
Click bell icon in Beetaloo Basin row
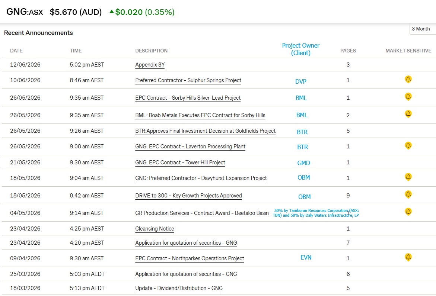tap(408, 212)
